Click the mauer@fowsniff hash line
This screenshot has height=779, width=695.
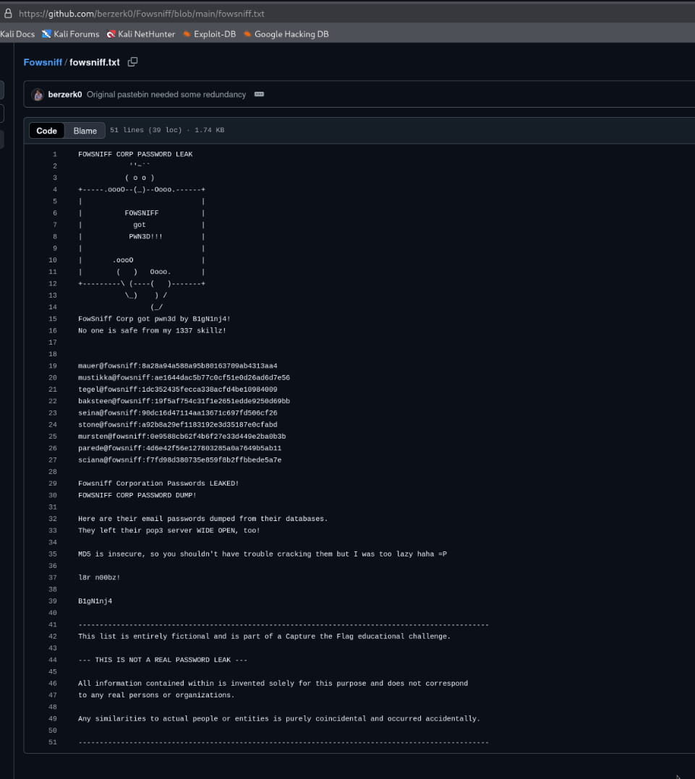coord(177,366)
